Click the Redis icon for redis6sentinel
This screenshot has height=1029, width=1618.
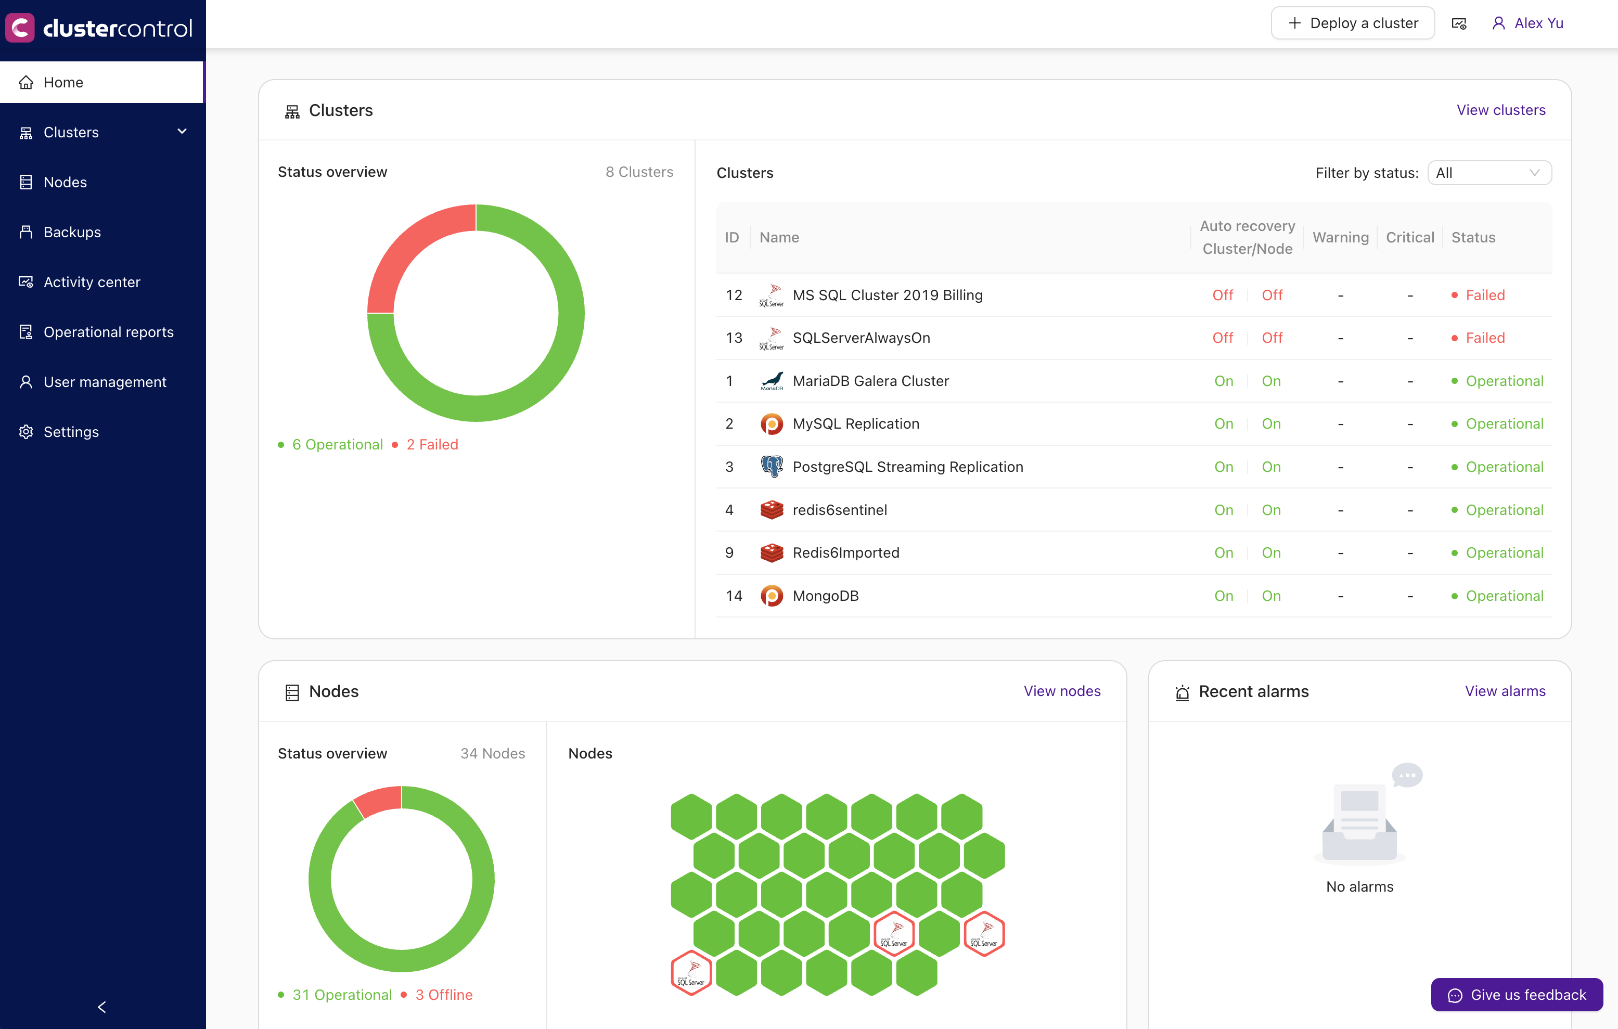tap(772, 510)
